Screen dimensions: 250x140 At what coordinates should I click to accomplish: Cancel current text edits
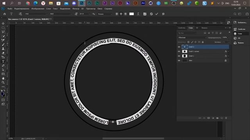point(151,14)
